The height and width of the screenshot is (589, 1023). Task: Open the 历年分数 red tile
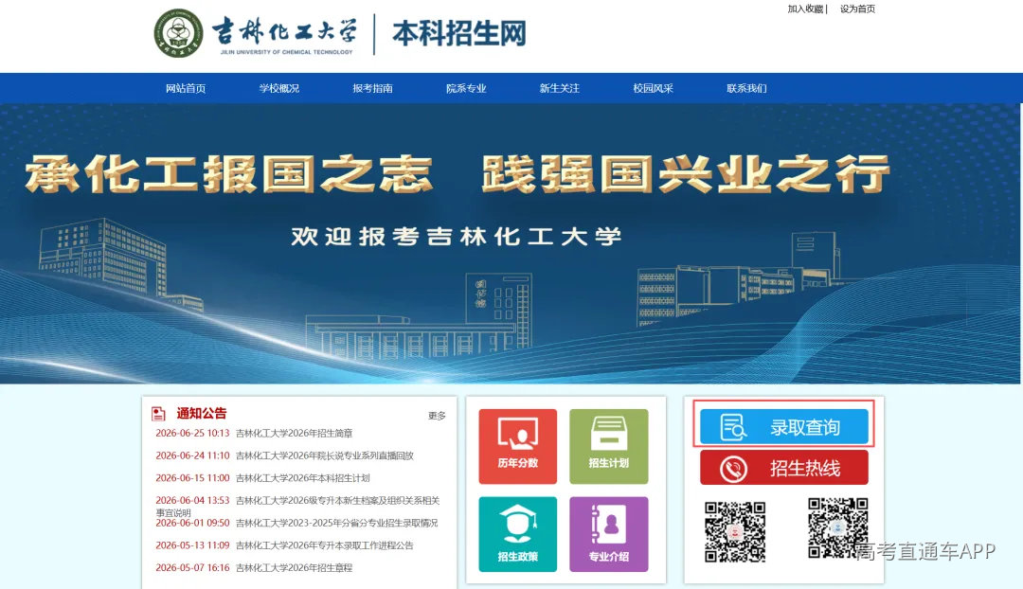tap(517, 447)
